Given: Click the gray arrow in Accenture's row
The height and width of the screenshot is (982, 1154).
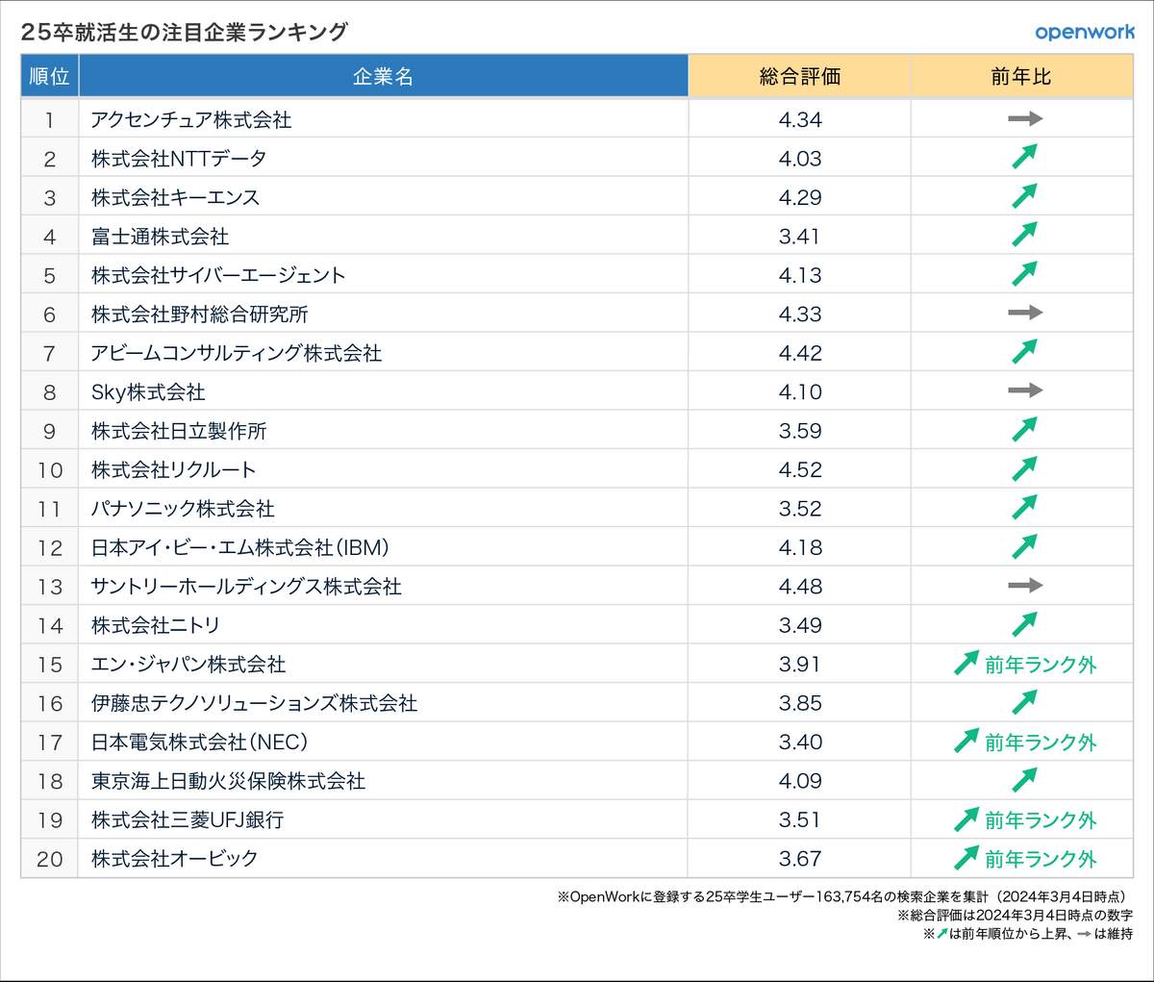Looking at the screenshot, I should coord(1024,119).
